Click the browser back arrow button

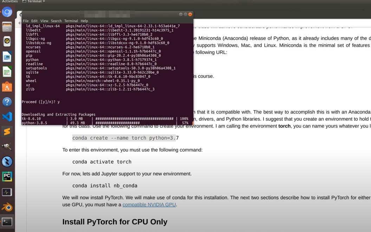pos(20,23)
